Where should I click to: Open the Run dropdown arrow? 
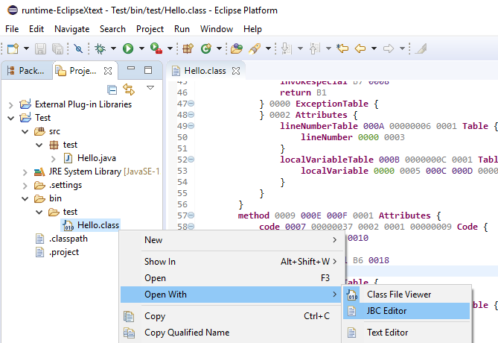click(x=141, y=48)
